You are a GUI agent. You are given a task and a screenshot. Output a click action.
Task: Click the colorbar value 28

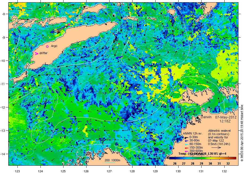coord(193,164)
